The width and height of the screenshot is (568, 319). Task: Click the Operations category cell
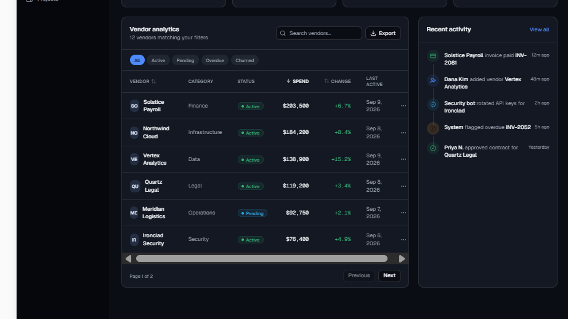(x=202, y=213)
